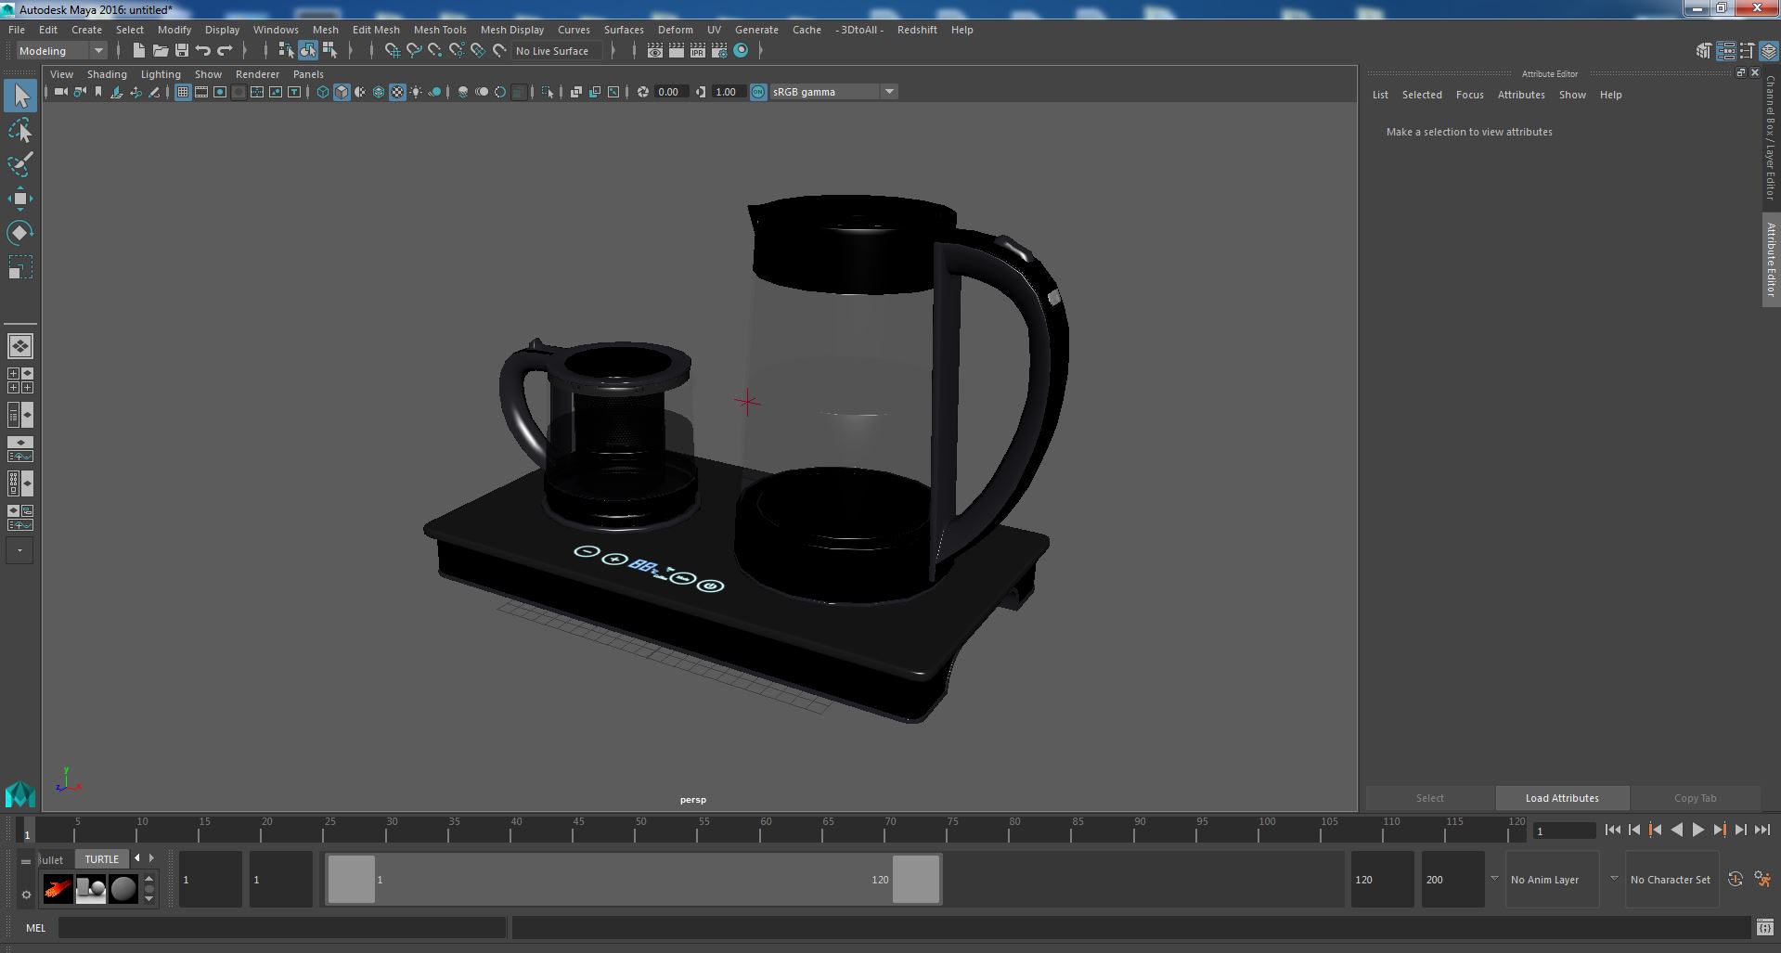The width and height of the screenshot is (1781, 953).
Task: Activate the Select tool arrow
Action: coord(20,96)
